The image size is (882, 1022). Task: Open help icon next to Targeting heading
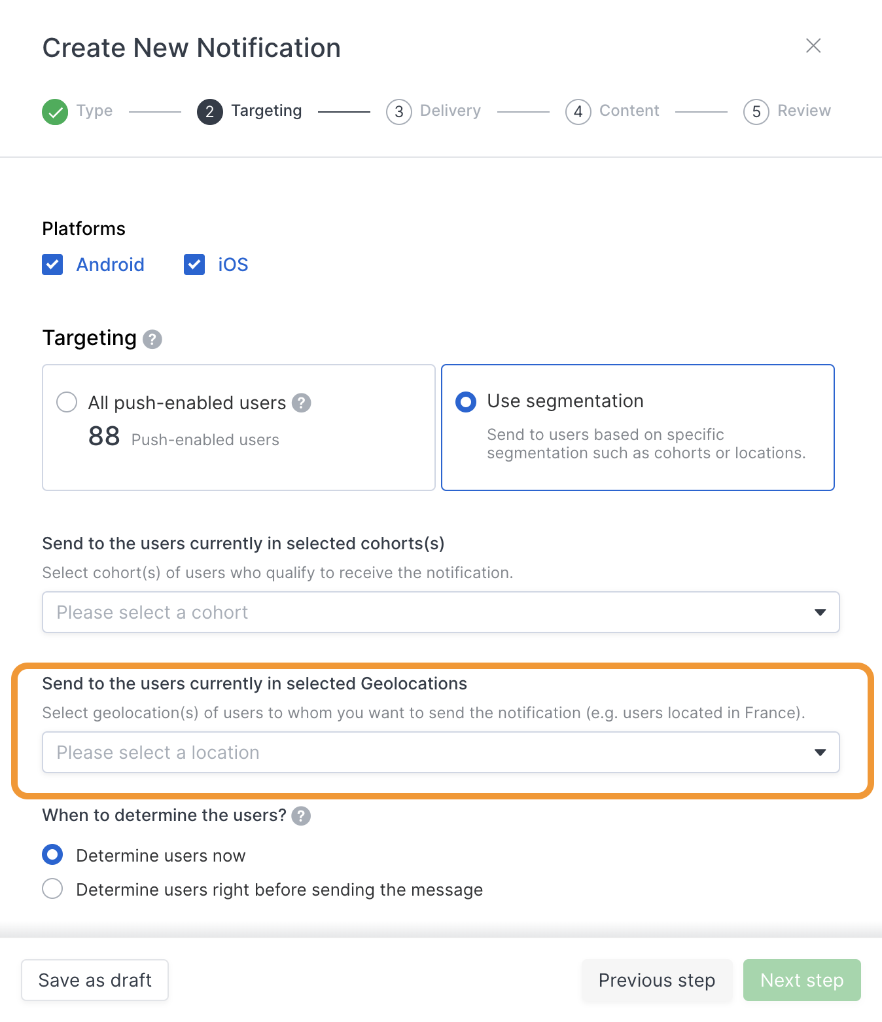coord(152,339)
